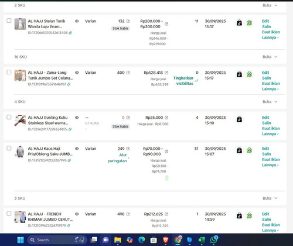Click Tokopedia icon on Zaina-Long row

pos(249,74)
